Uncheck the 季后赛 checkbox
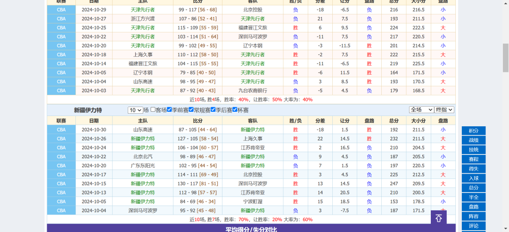This screenshot has height=232, width=509. 213,110
